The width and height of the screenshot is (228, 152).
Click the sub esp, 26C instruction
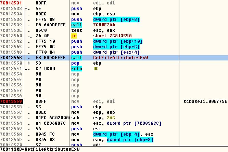click(x=93, y=118)
